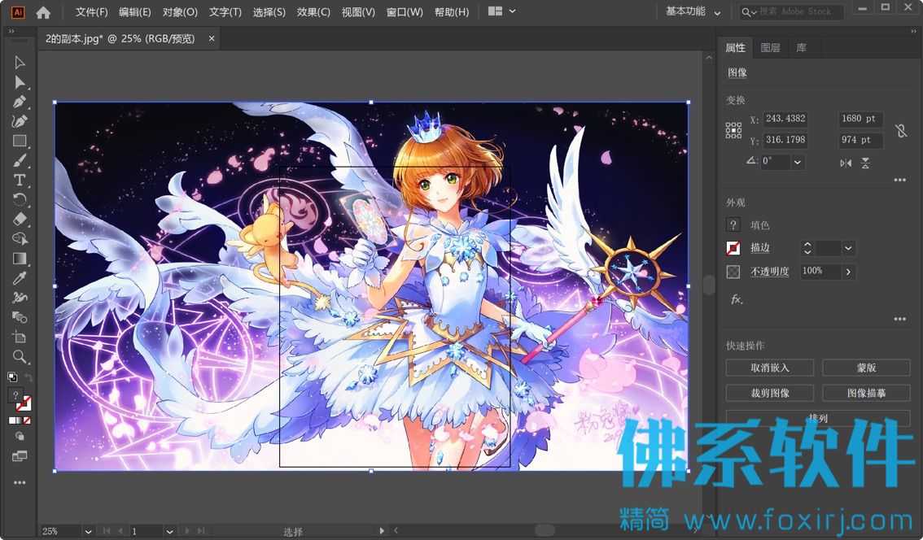The width and height of the screenshot is (923, 540).
Task: Collapse the right panel dock arrows
Action: tap(912, 31)
